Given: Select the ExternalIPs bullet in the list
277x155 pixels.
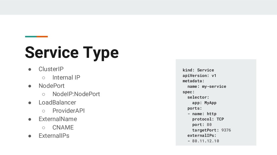Looking at the screenshot, I should [54, 136].
